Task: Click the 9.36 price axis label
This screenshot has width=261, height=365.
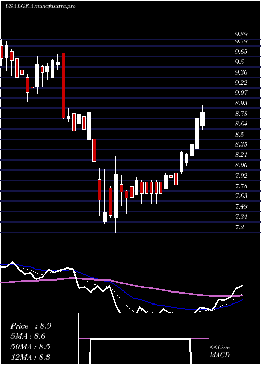Action: tap(241, 72)
